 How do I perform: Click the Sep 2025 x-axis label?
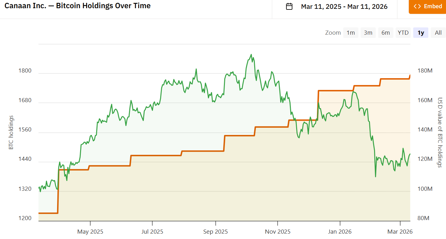pos(215,232)
